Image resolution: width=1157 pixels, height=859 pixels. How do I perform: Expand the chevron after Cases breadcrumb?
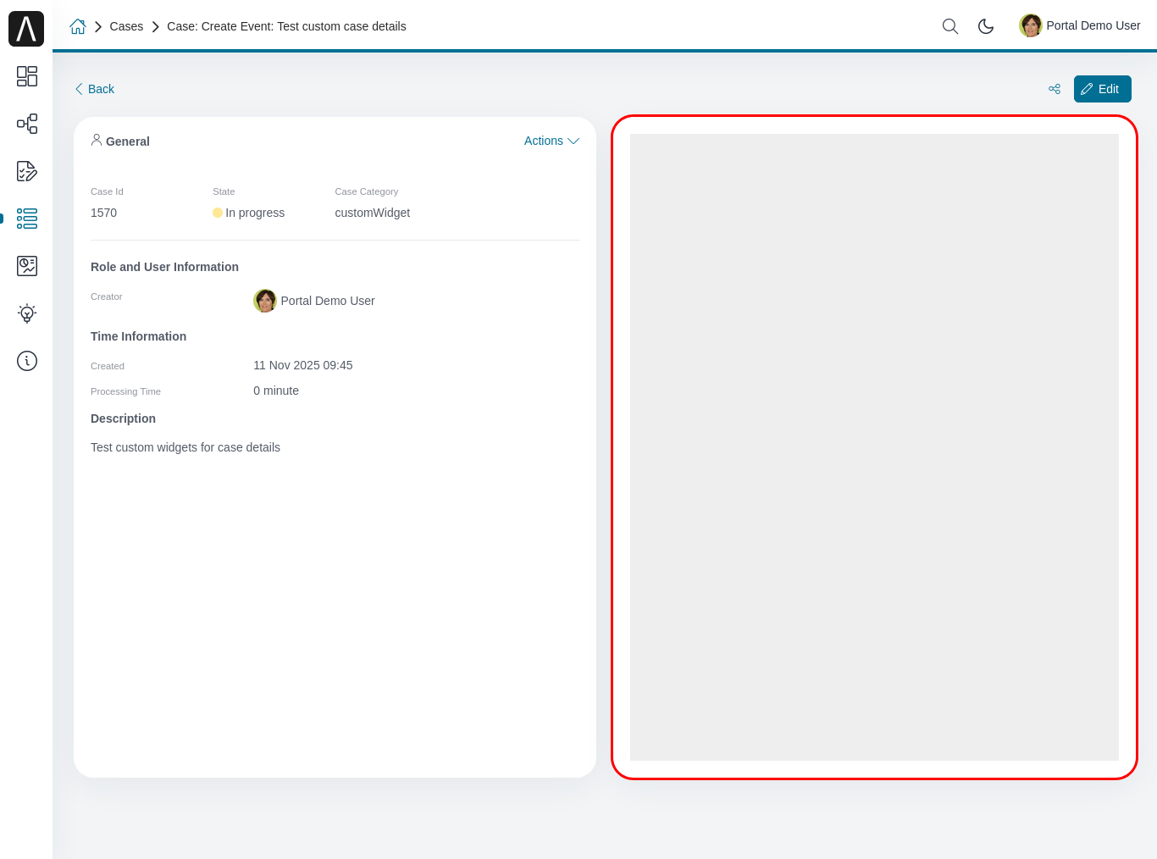click(155, 26)
